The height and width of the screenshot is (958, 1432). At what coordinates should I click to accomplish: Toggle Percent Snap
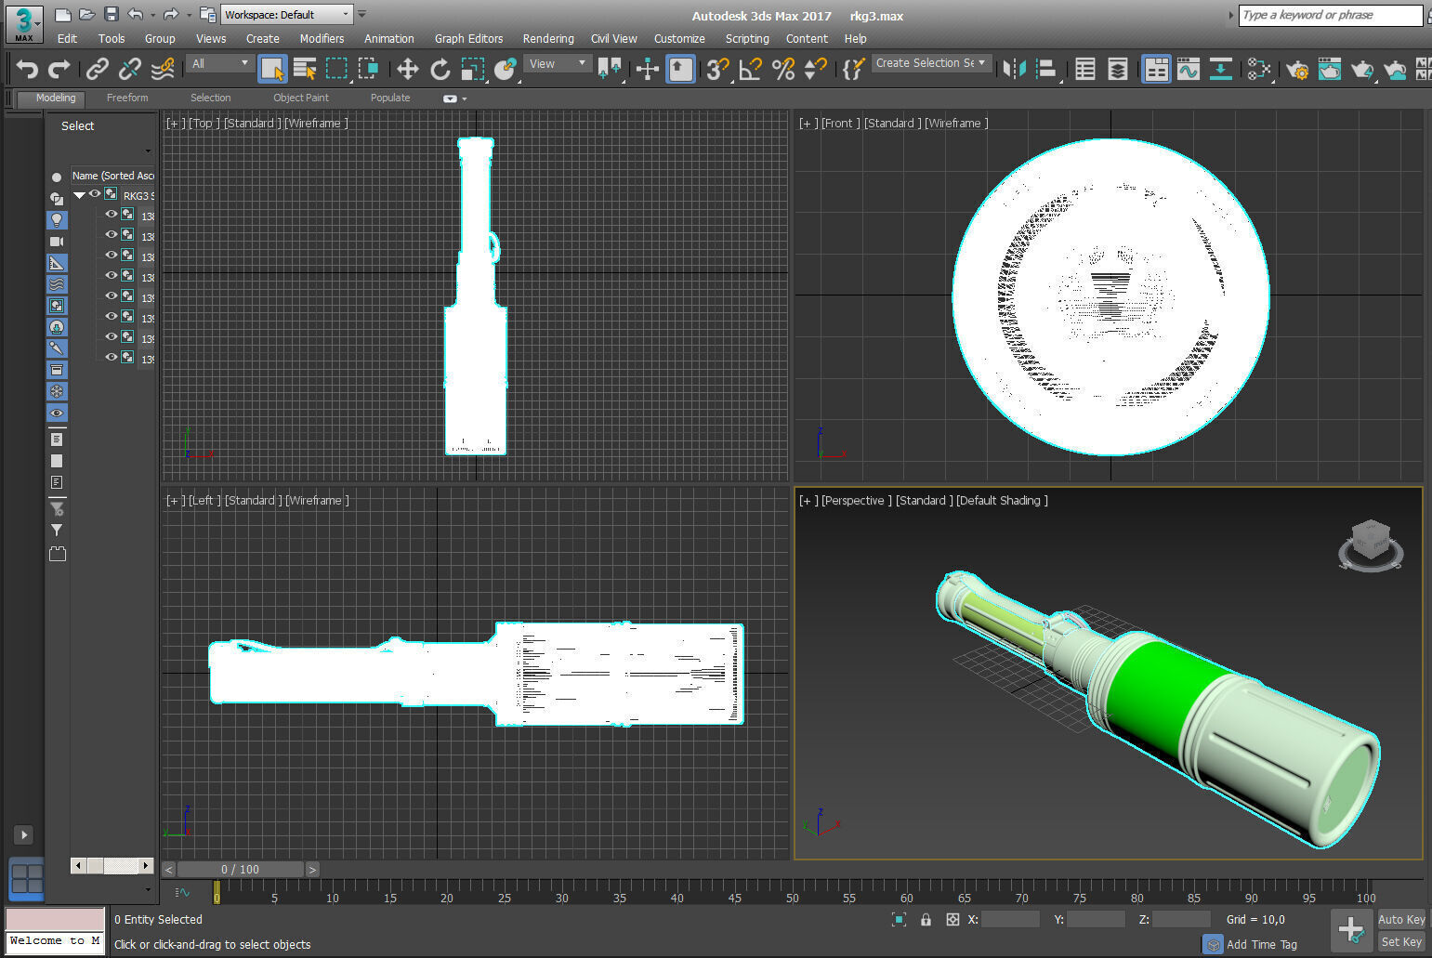(782, 69)
